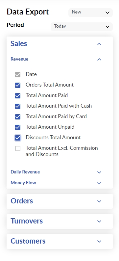
Task: Click the Turnovers section chevron arrow
Action: 99,221
